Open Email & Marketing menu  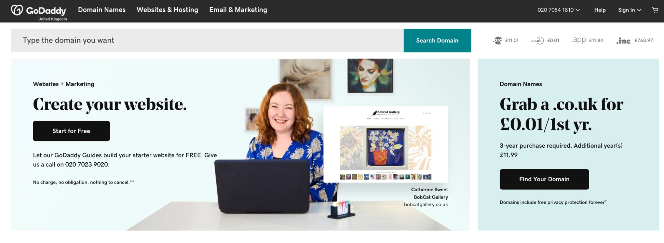(x=238, y=10)
